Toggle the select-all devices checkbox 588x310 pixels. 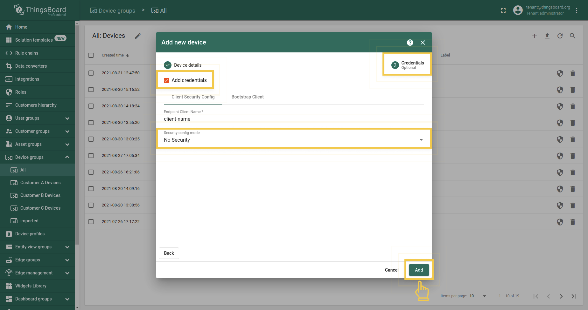click(x=91, y=55)
